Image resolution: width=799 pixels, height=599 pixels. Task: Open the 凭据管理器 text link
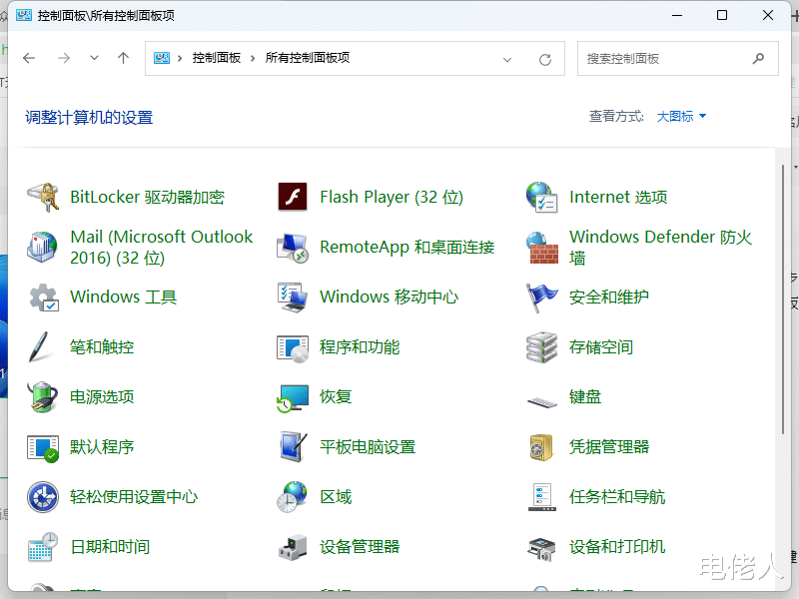pyautogui.click(x=609, y=447)
